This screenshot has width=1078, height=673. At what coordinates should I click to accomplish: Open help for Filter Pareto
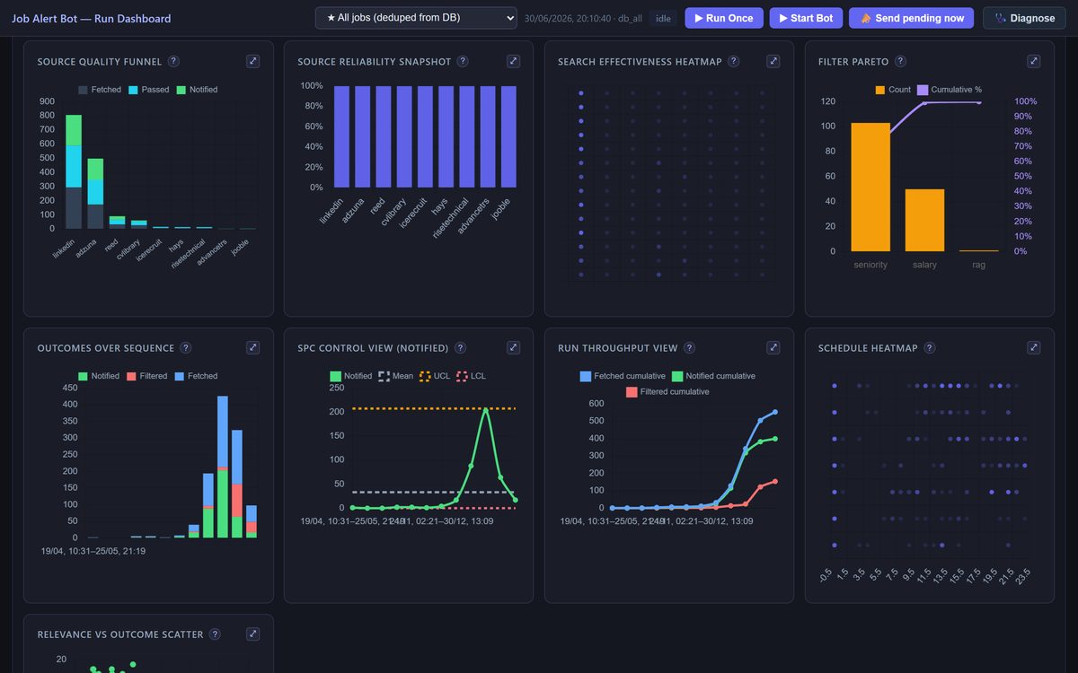coord(900,62)
